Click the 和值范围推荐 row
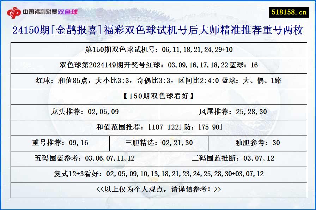This screenshot has height=210, width=316. [158, 128]
